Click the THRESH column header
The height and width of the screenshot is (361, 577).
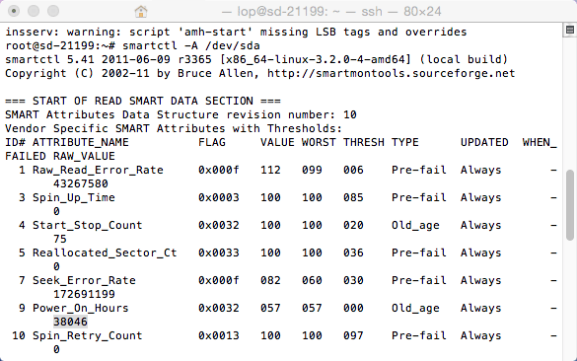tap(364, 142)
